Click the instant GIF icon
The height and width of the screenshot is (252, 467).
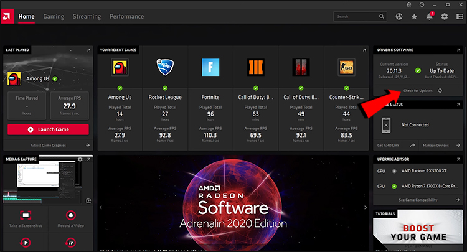click(70, 243)
